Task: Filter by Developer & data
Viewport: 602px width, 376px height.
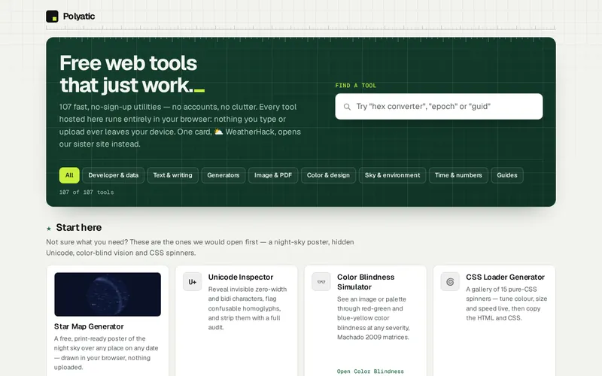Action: 114,175
